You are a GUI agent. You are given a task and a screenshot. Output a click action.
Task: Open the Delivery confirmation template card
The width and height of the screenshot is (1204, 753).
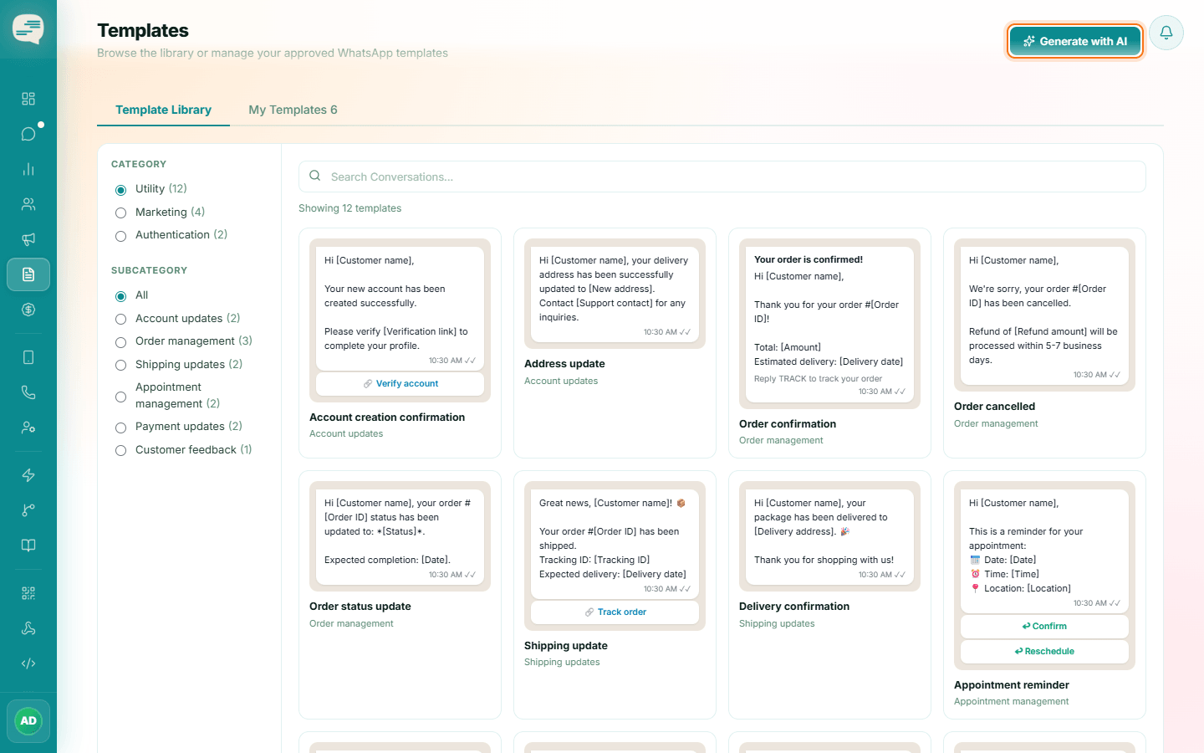(x=829, y=595)
